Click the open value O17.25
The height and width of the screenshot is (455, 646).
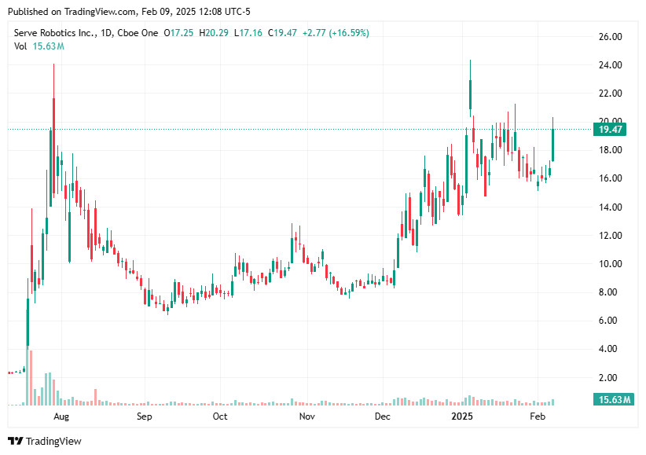pyautogui.click(x=178, y=33)
